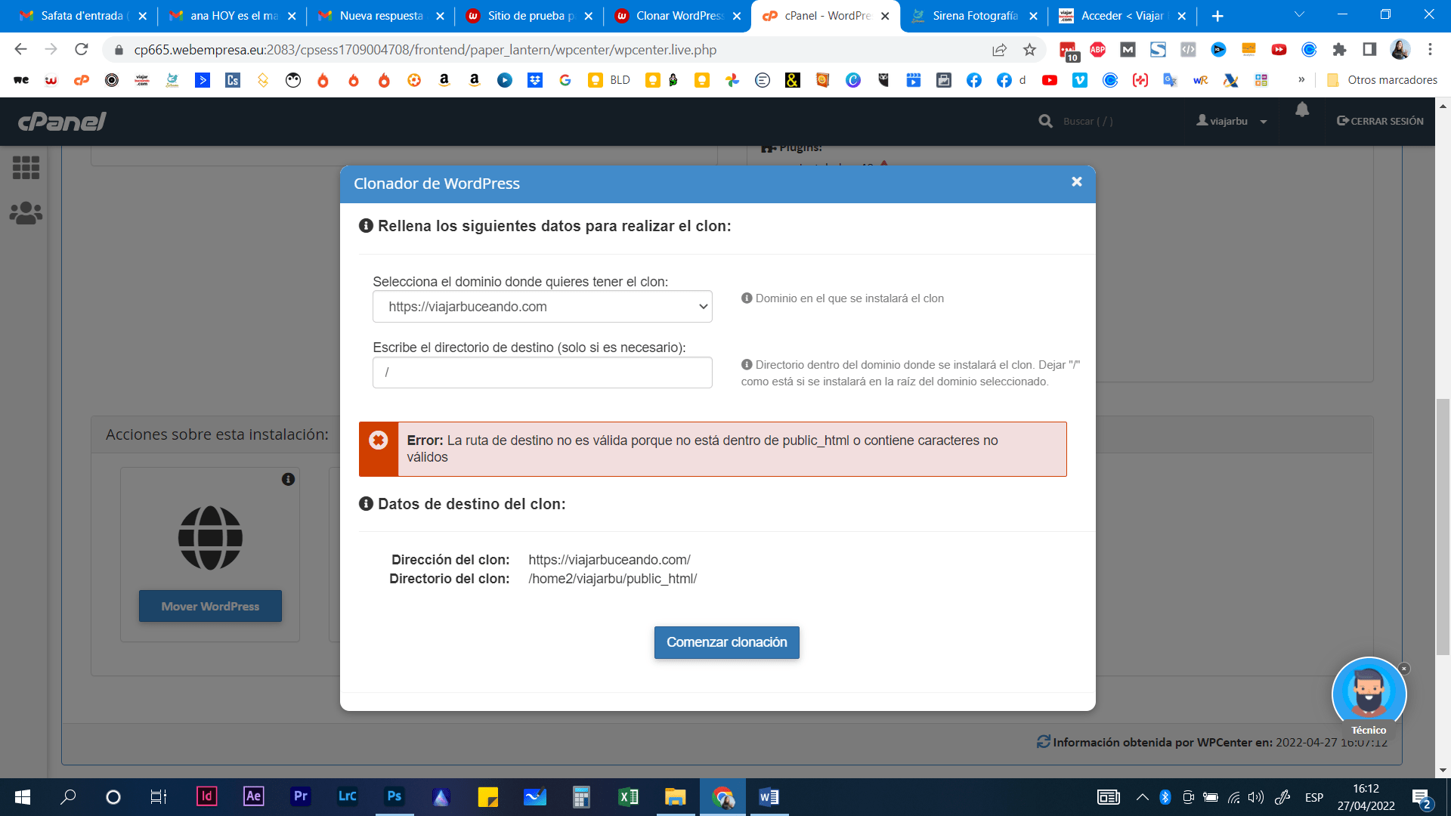Open the users sidebar icon in cPanel
This screenshot has width=1451, height=816.
click(26, 213)
